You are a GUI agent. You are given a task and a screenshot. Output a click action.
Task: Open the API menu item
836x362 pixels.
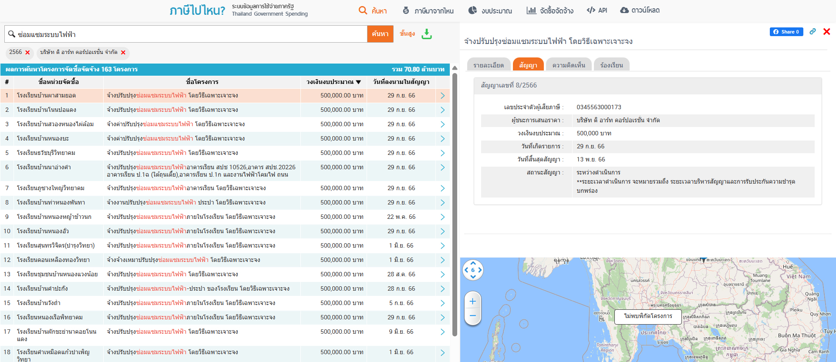point(597,10)
